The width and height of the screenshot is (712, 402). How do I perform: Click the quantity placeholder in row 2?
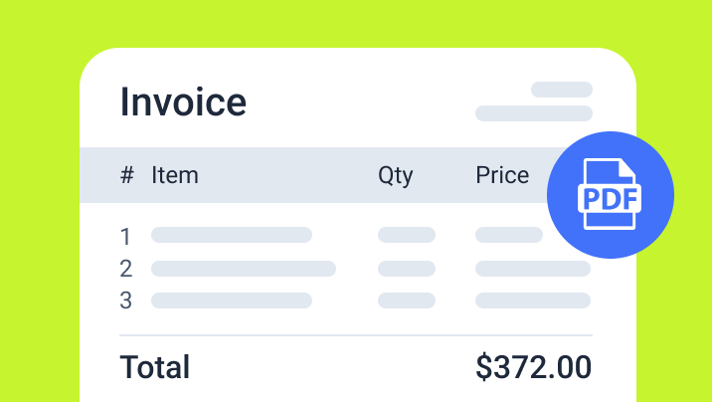407,269
